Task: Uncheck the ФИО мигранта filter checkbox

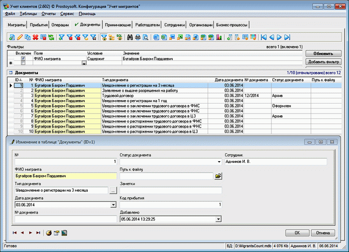Action: point(23,58)
